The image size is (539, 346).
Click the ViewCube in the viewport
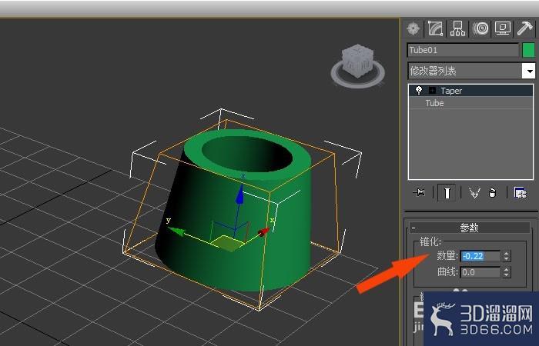[357, 60]
